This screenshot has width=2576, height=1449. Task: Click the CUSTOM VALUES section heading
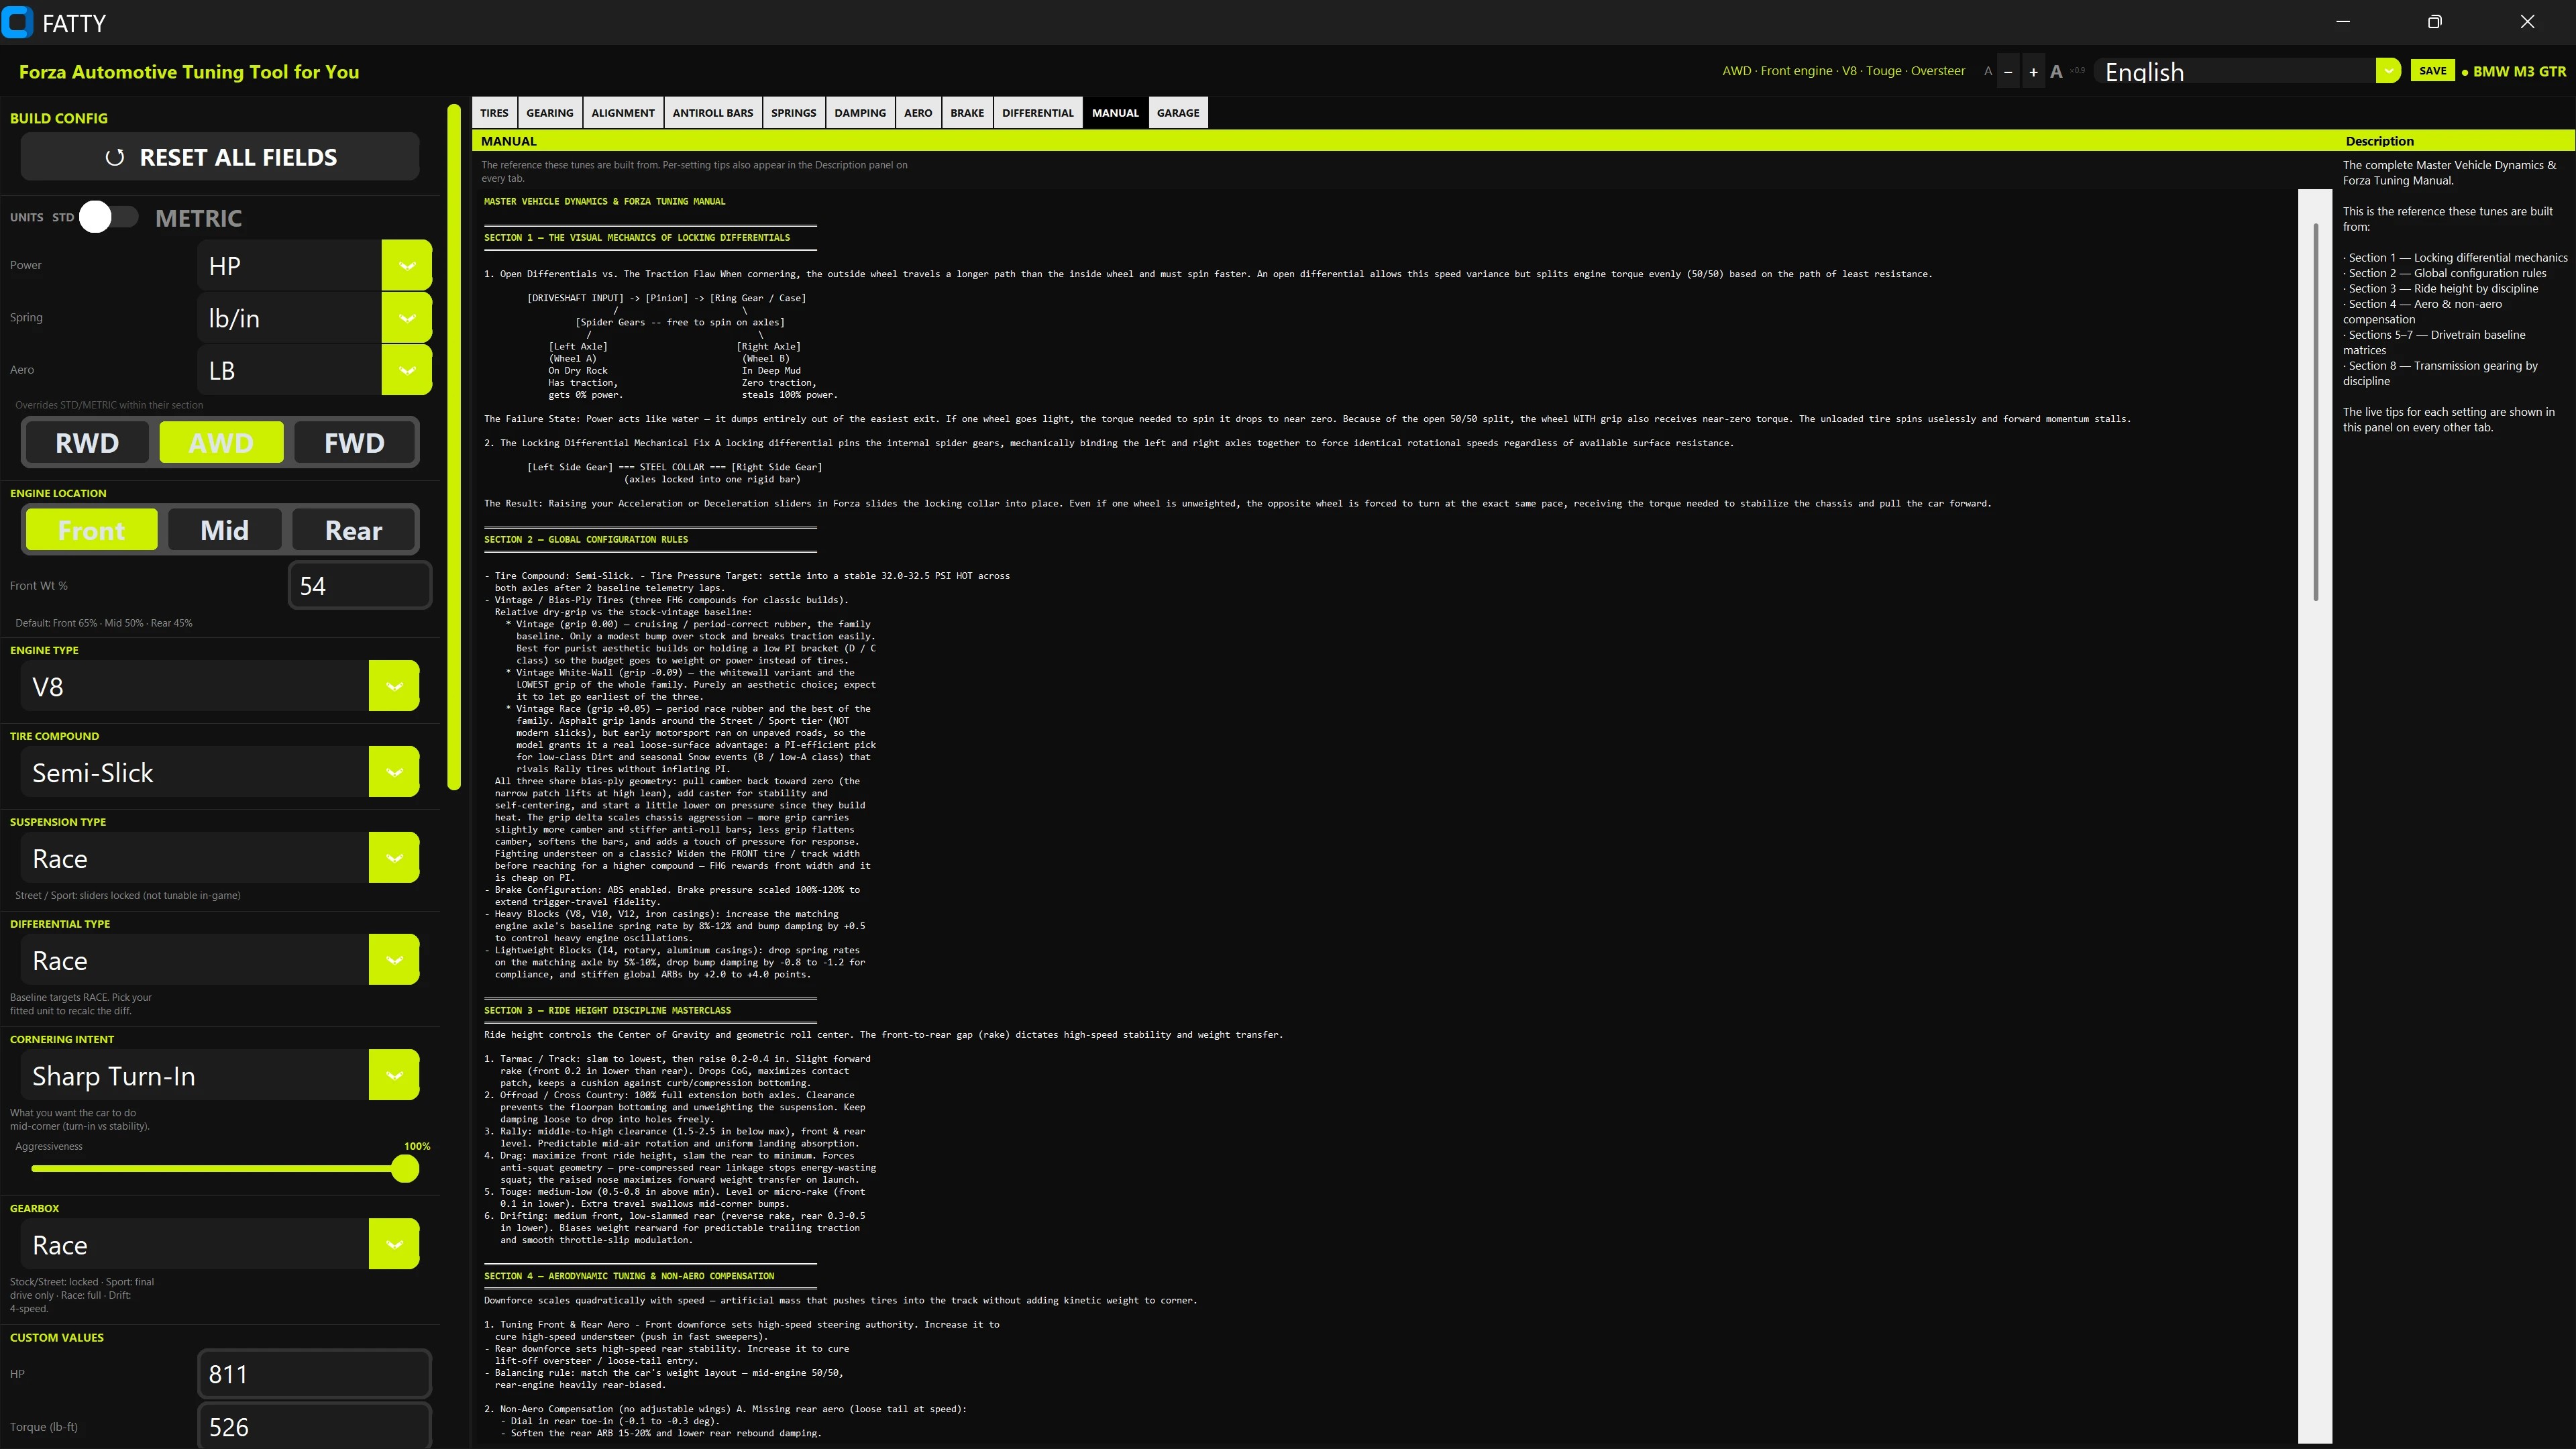tap(57, 1338)
